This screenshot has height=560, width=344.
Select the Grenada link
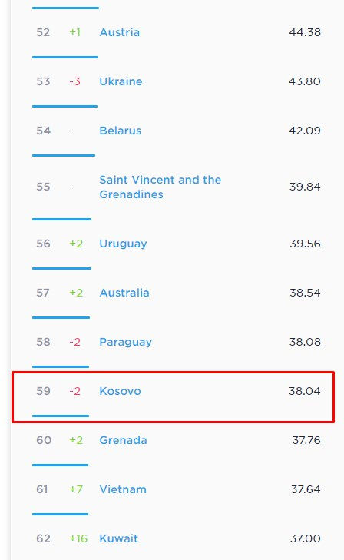click(x=123, y=440)
